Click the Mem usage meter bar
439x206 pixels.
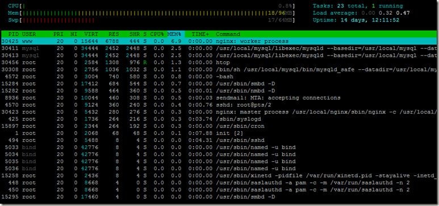click(158, 13)
